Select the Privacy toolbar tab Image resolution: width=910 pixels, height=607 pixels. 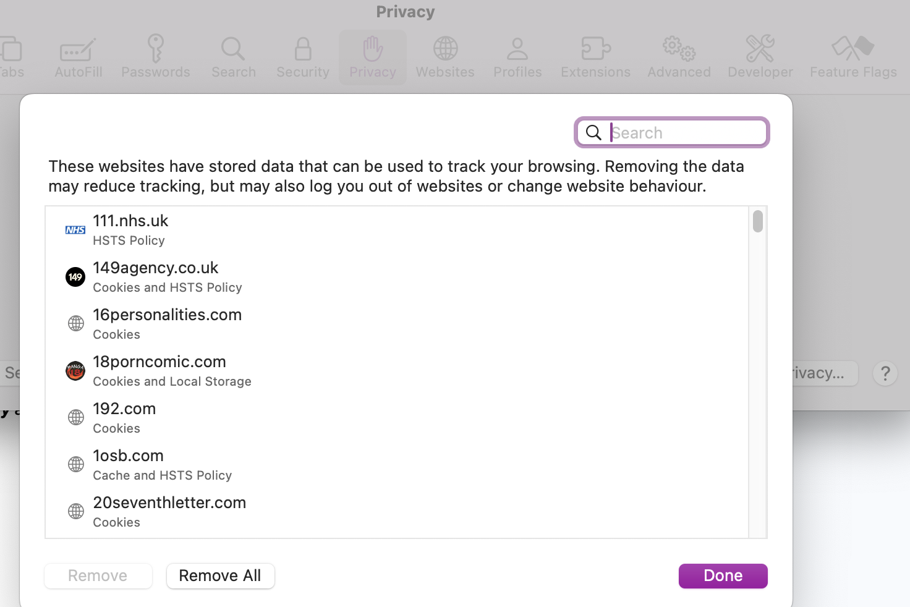372,57
